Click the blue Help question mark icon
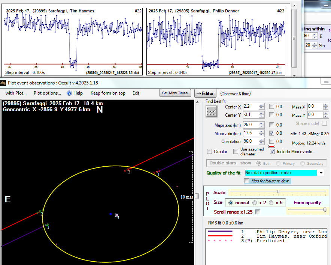Screen dimensions: 331x265 [x=69, y=93]
